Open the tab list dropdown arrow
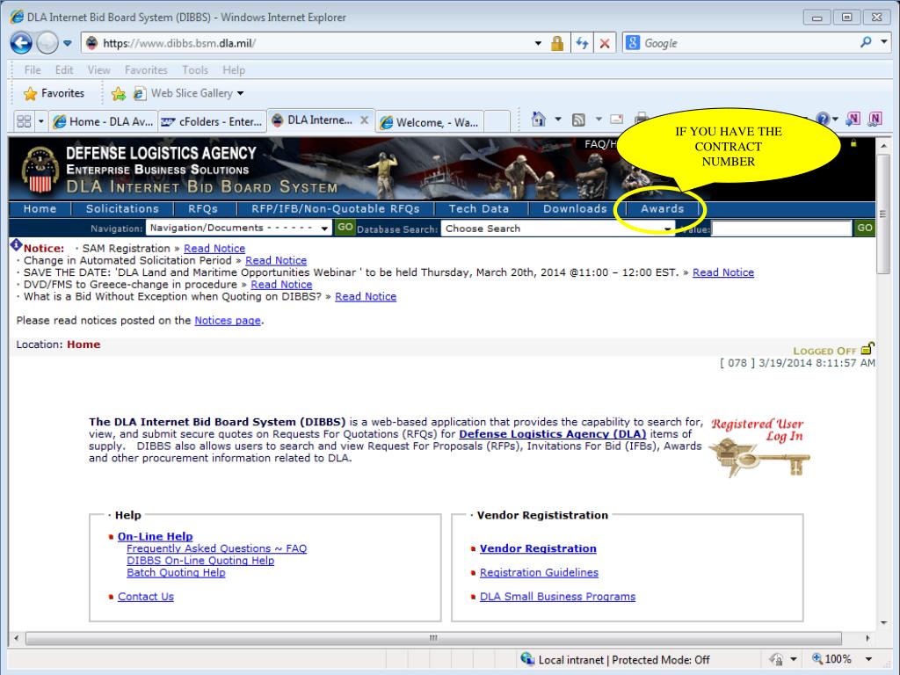The width and height of the screenshot is (900, 675). coord(40,121)
